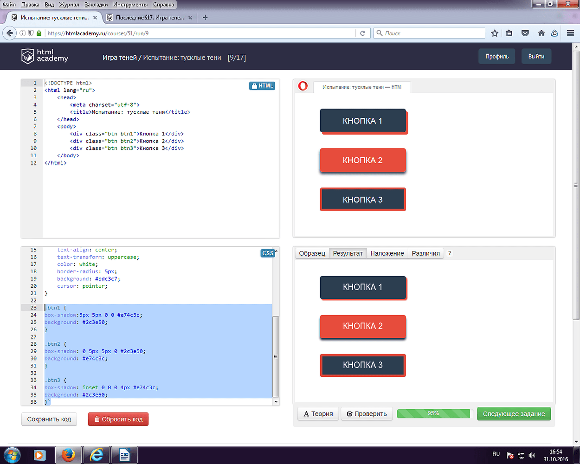Switch to the Результат tab
580x464 pixels.
point(348,253)
